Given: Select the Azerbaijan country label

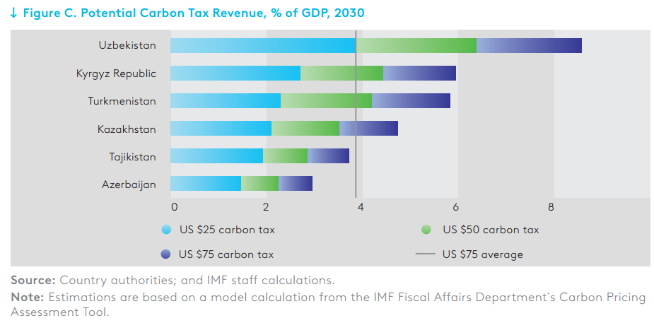Looking at the screenshot, I should [x=129, y=184].
